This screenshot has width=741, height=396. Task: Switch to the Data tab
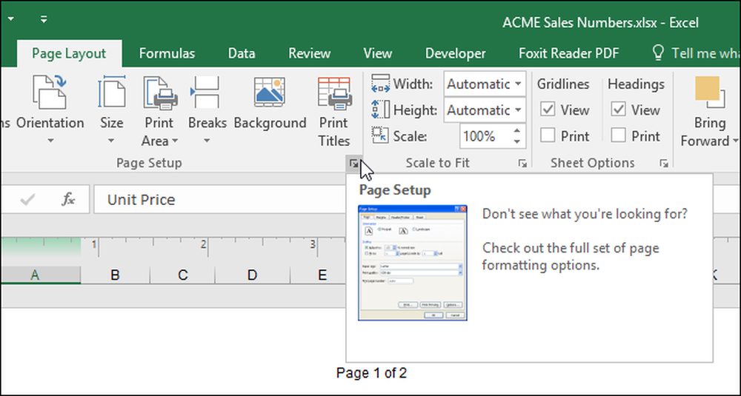pyautogui.click(x=242, y=53)
